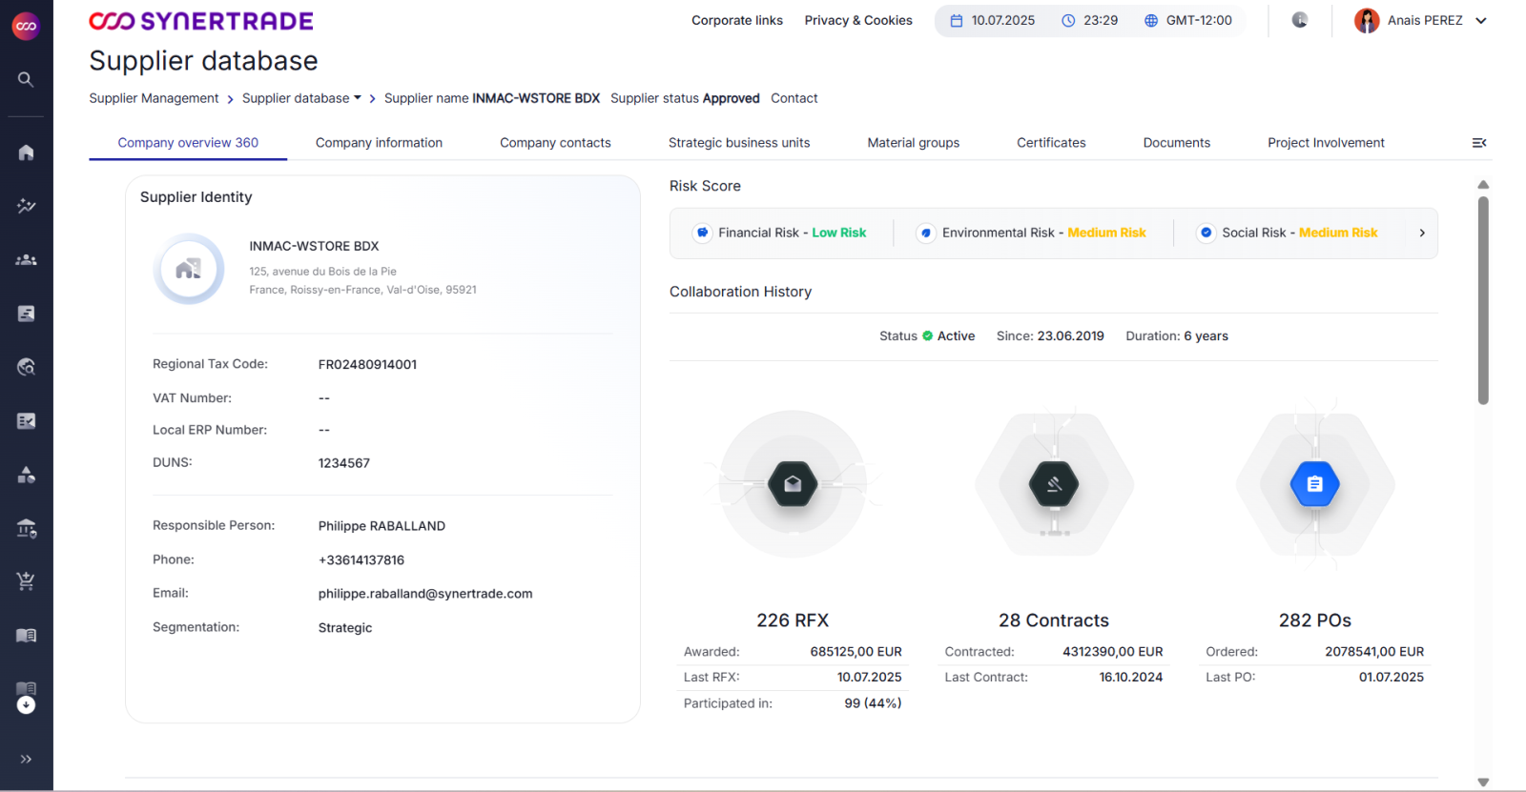Click the scroll down arrow at bottom right

tap(1483, 782)
